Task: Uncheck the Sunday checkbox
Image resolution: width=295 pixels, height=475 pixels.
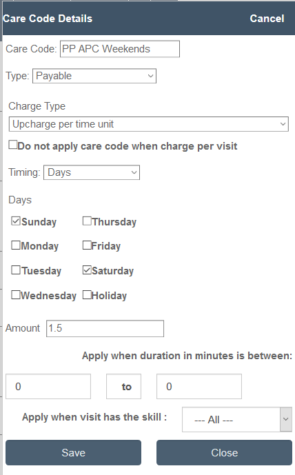Action: coord(16,221)
